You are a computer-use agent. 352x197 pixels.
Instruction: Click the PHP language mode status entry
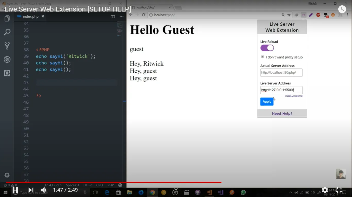click(x=111, y=185)
